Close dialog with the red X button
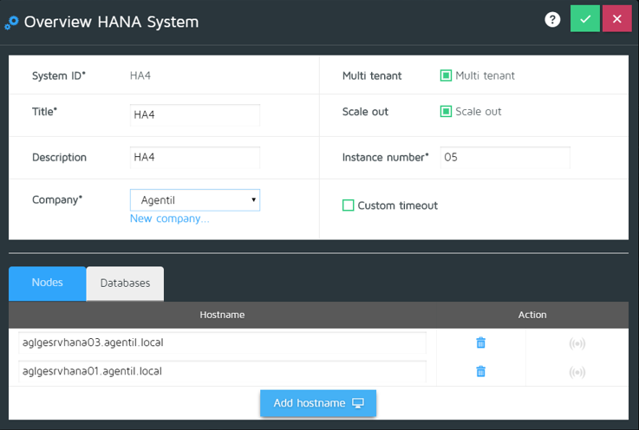 point(616,18)
